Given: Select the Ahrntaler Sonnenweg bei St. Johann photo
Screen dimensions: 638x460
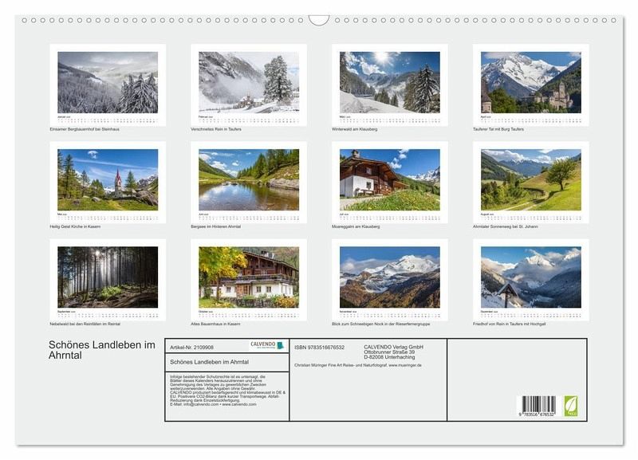Looking at the screenshot, I should (x=530, y=179).
